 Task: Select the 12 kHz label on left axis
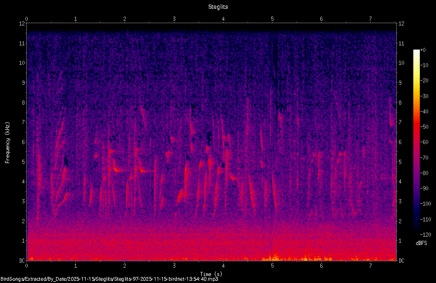pos(22,24)
